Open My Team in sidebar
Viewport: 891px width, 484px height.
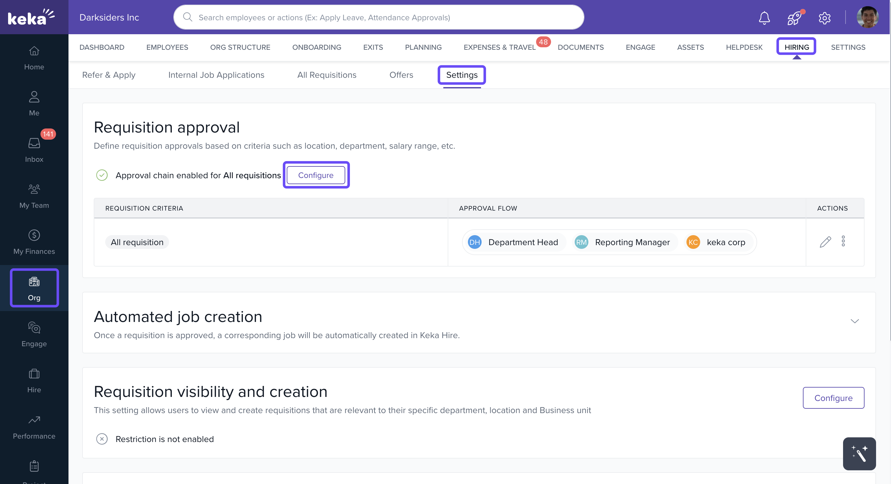pyautogui.click(x=34, y=196)
